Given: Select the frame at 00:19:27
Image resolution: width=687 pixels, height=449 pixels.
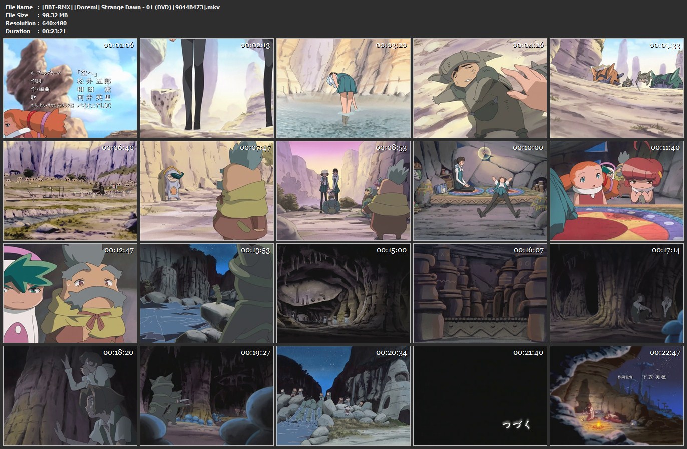Looking at the screenshot, I should 207,396.
